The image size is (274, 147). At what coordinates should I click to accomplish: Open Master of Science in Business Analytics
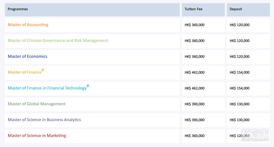point(44,120)
